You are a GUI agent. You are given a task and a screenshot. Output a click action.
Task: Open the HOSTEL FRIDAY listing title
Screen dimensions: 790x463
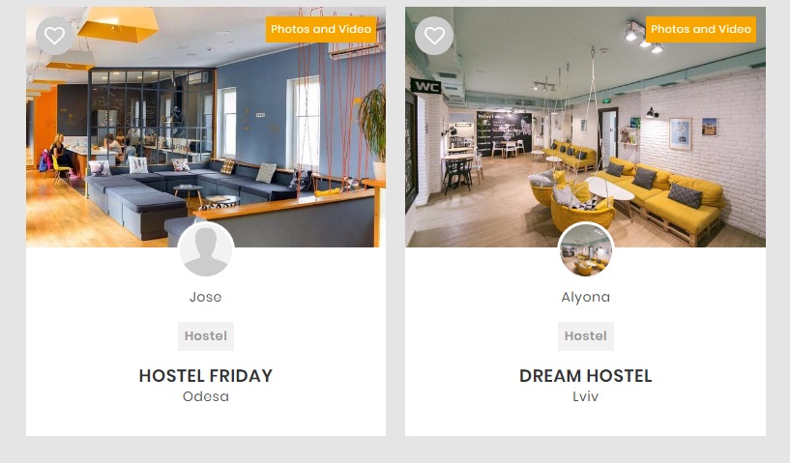coord(206,376)
